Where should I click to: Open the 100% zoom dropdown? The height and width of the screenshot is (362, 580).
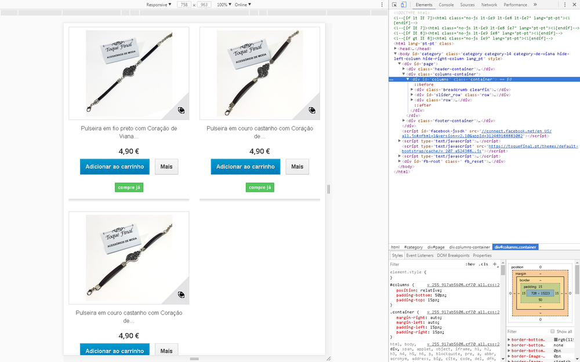pos(224,5)
